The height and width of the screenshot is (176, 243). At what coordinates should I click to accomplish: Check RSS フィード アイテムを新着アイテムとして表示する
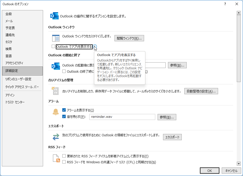tap(64, 156)
